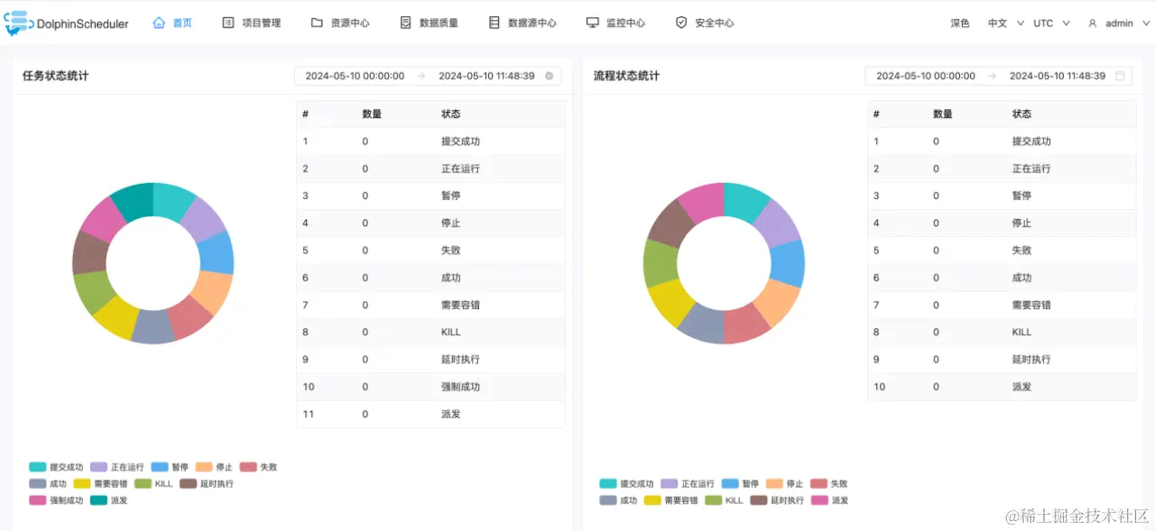The height and width of the screenshot is (531, 1155).
Task: Toggle the 深色 theme button
Action: (960, 23)
